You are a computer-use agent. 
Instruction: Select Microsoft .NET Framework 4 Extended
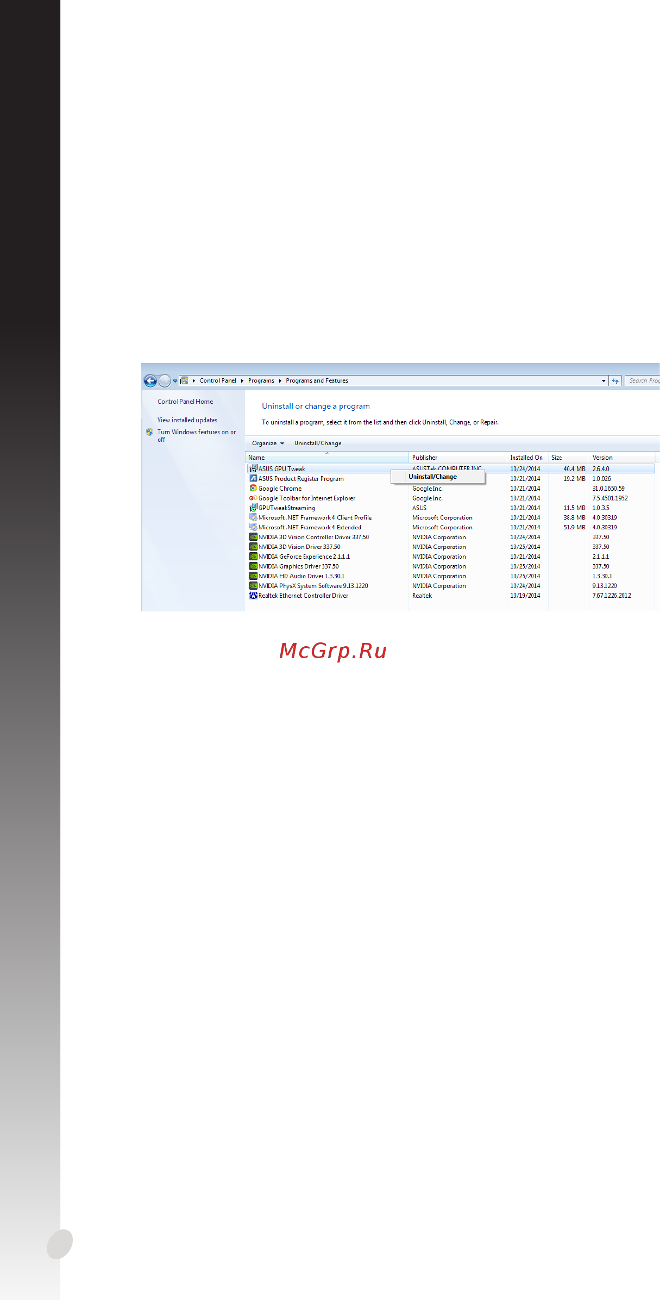(x=310, y=528)
